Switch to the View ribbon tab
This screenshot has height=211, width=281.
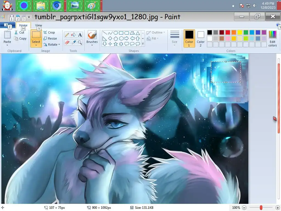point(38,25)
